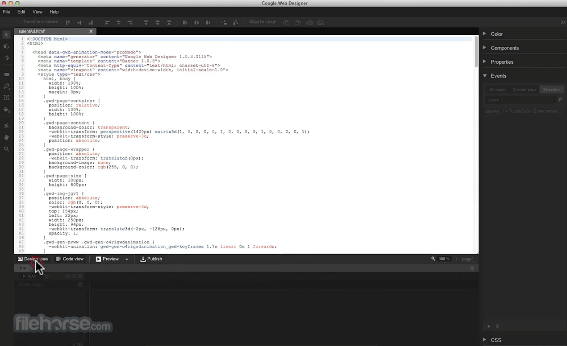Switch to All pages events filter
Image resolution: width=567 pixels, height=346 pixels.
pyautogui.click(x=497, y=90)
